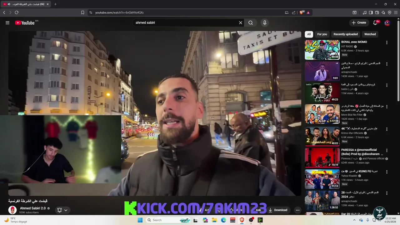The width and height of the screenshot is (400, 225).
Task: Click the main video player
Action: tap(155, 113)
